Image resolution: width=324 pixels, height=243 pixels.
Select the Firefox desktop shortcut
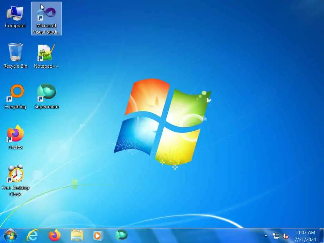coord(16,137)
